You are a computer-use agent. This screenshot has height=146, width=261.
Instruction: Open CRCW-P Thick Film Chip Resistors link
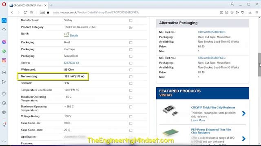point(213,107)
